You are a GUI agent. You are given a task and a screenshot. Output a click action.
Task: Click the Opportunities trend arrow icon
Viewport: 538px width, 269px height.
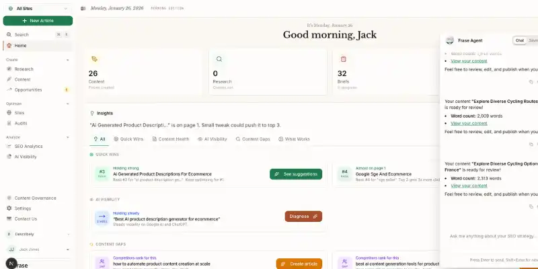[9, 90]
